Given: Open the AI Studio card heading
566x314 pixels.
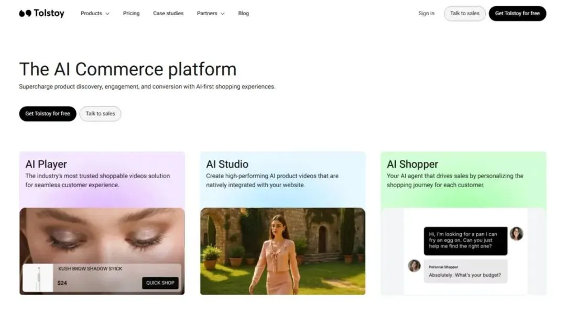Looking at the screenshot, I should (227, 164).
